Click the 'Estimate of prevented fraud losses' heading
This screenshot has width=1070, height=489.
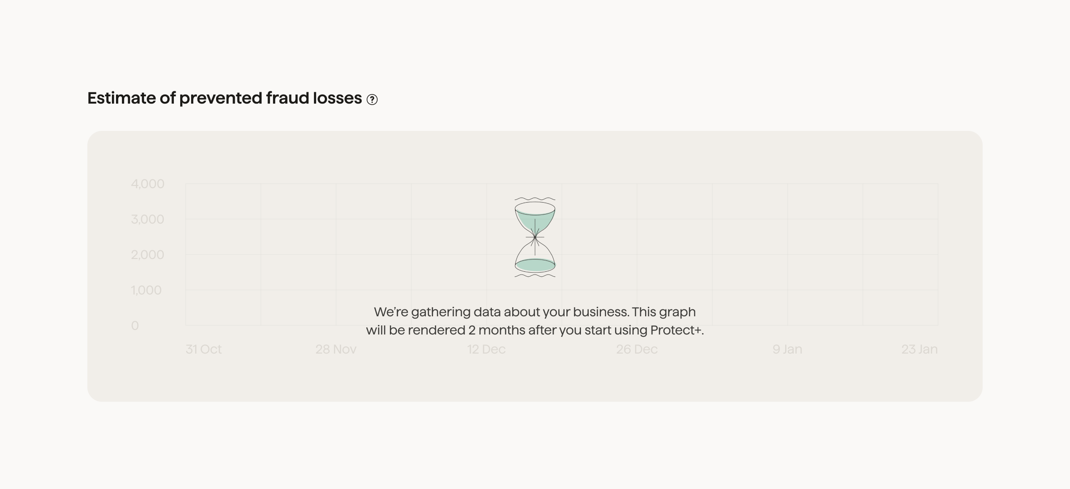[225, 98]
